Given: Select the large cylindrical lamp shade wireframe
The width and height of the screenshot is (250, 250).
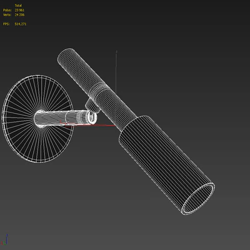Looking at the screenshot, I should click(167, 164).
